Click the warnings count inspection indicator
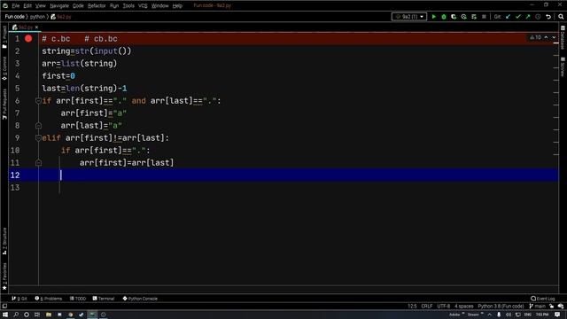Image resolution: width=567 pixels, height=319 pixels. tap(535, 37)
